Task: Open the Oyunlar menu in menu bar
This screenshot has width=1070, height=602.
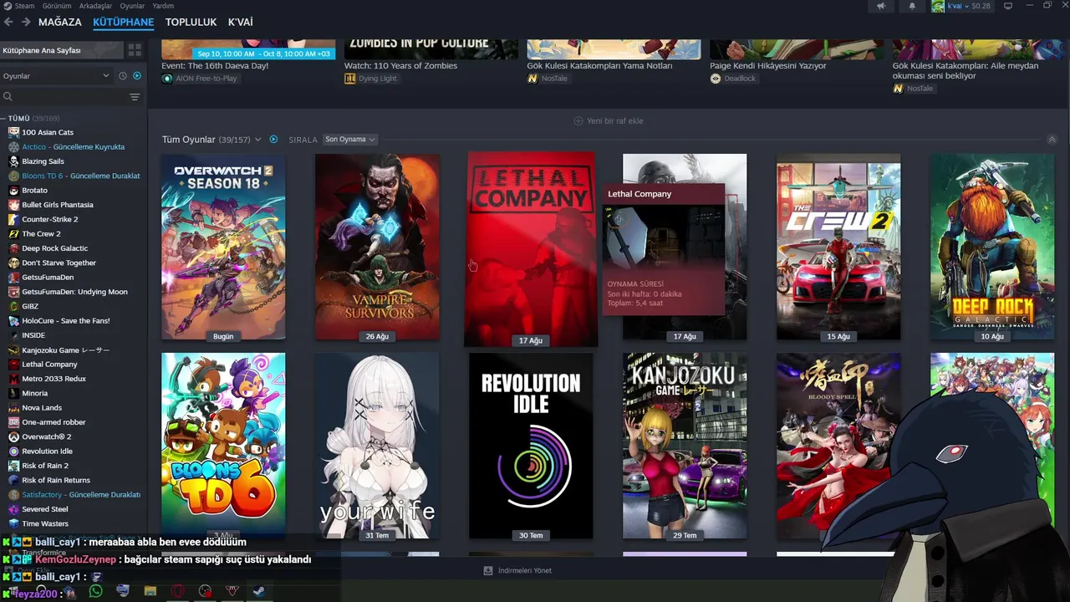Action: tap(132, 6)
